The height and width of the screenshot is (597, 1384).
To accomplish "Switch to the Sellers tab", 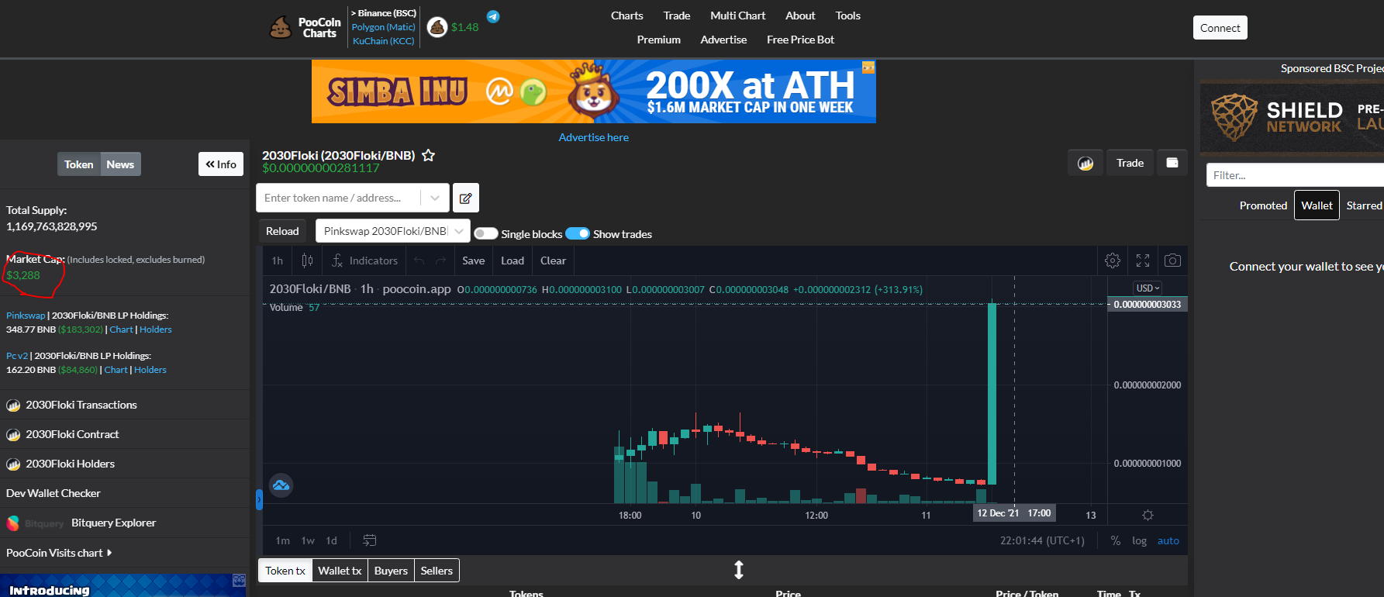I will point(437,571).
